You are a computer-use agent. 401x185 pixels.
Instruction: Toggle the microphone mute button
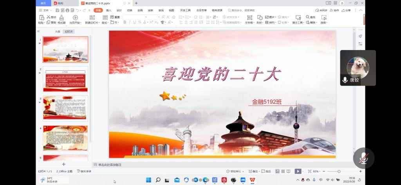coord(364,158)
